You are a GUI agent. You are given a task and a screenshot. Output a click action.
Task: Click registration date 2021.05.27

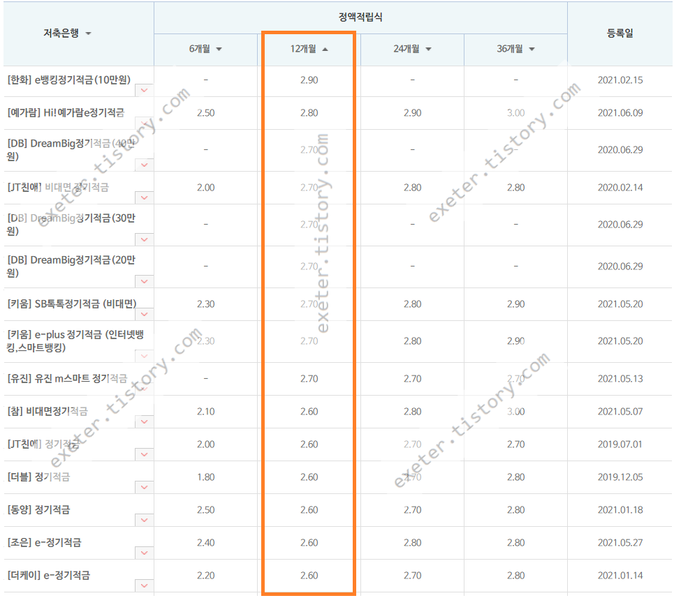tap(620, 543)
